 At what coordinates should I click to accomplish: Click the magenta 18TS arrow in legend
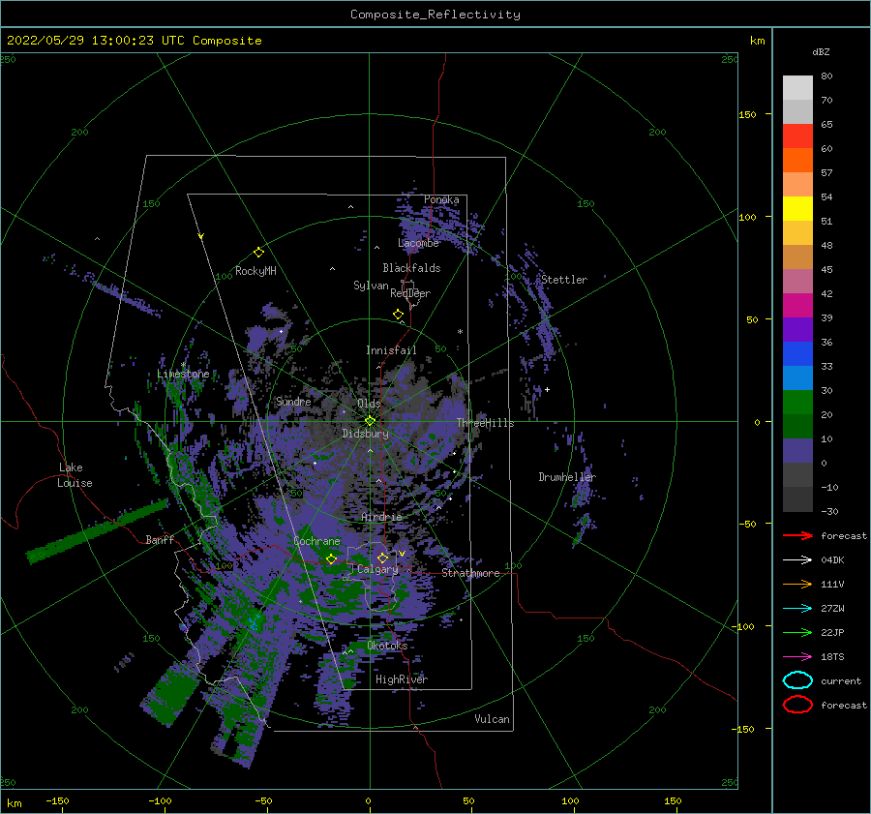point(798,657)
